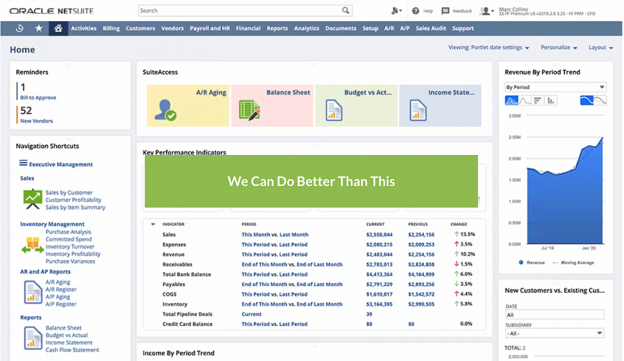The image size is (624, 361).
Task: Open the Income Statement report link
Action: tap(70, 342)
